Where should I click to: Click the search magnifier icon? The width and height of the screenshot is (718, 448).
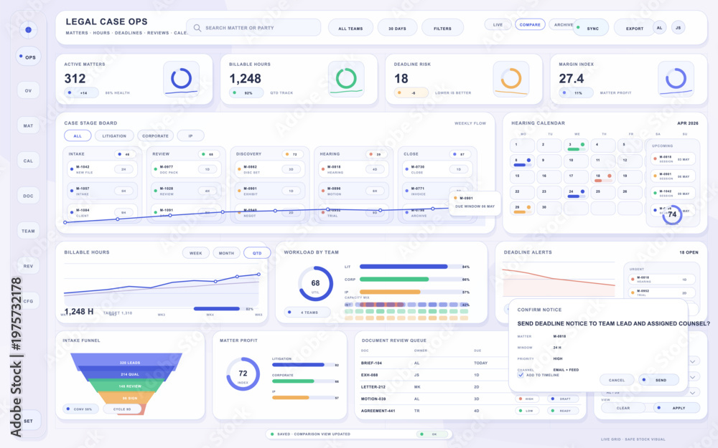pyautogui.click(x=197, y=28)
